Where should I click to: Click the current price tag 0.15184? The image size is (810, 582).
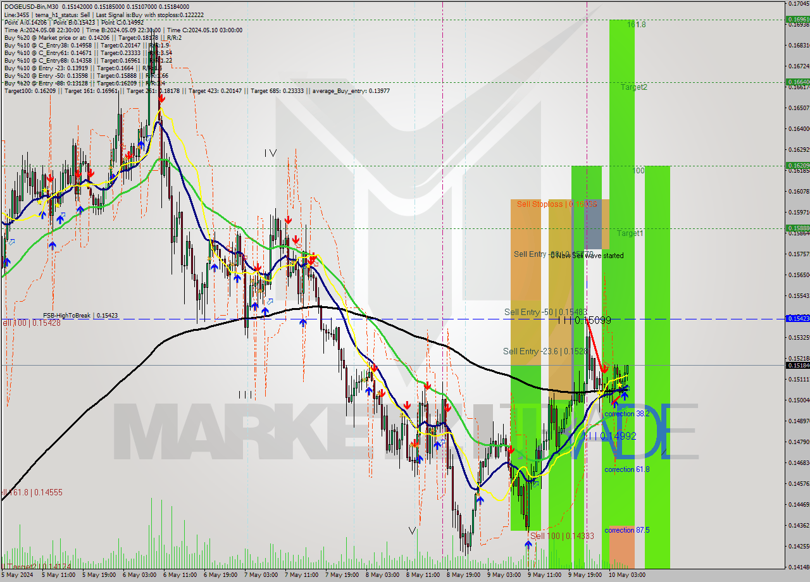coord(797,365)
